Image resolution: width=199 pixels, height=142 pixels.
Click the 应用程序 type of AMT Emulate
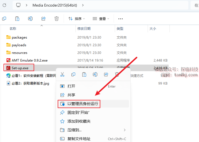tap(123, 60)
